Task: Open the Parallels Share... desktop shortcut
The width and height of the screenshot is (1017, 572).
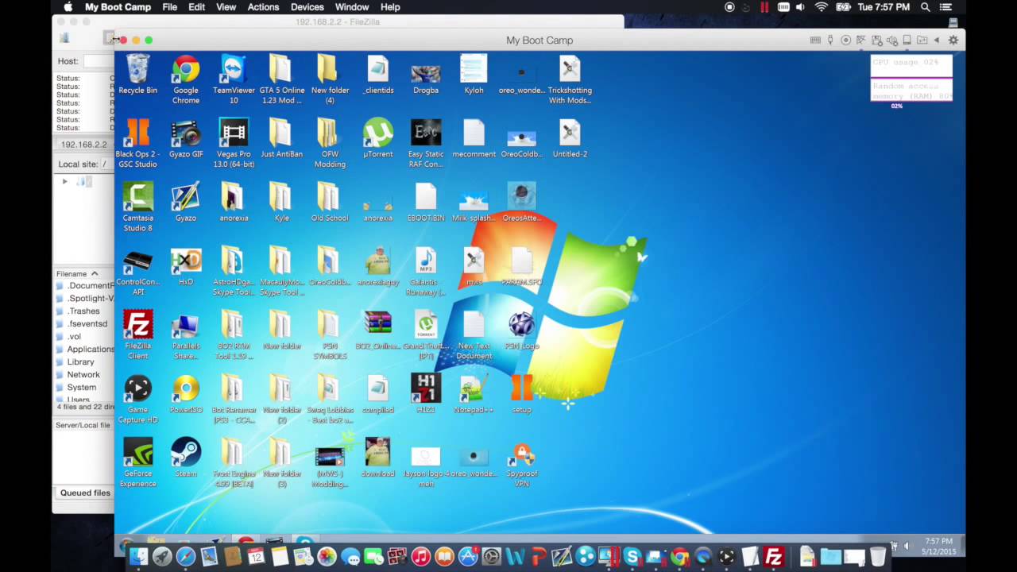Action: pos(186,335)
